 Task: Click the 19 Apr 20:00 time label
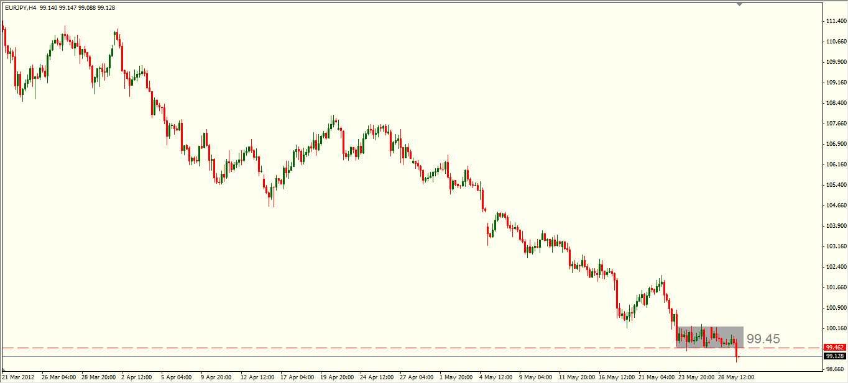[x=338, y=377]
